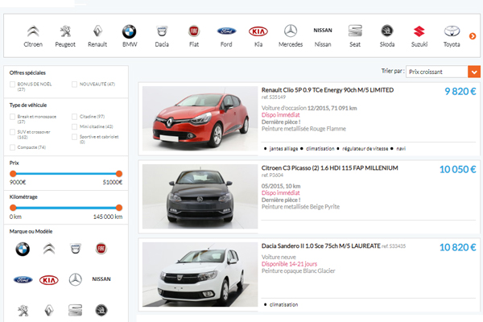Select the Dacia brand in the top carousel
The width and height of the screenshot is (483, 322).
162,35
